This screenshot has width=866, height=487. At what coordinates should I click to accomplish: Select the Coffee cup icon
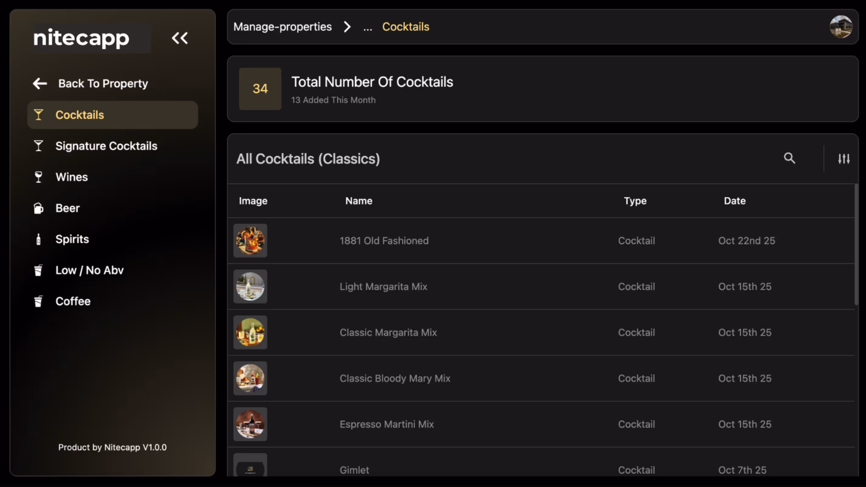[x=38, y=301]
